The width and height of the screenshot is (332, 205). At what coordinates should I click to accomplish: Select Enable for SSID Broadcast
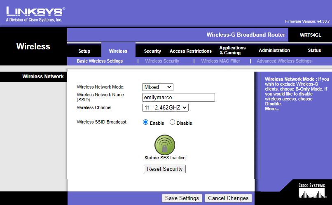point(145,122)
